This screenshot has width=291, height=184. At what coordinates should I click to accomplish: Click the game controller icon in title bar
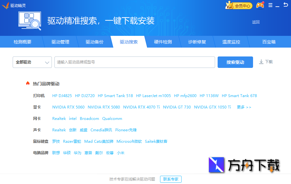coord(260,5)
